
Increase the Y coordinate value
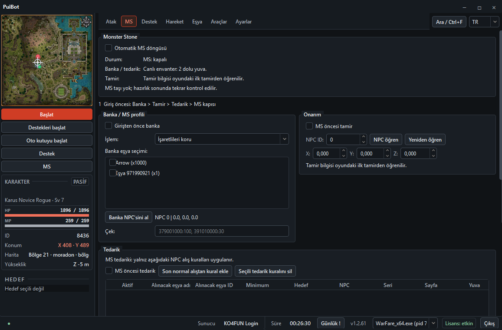point(387,151)
